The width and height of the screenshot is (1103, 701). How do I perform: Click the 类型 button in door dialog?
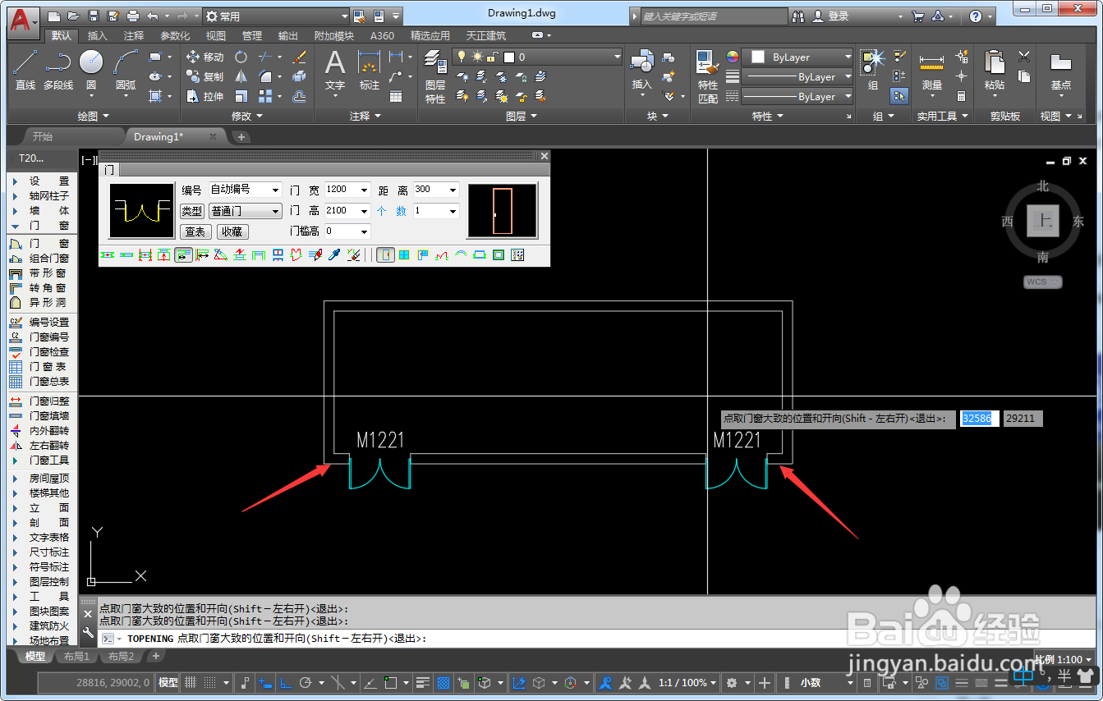click(x=191, y=211)
